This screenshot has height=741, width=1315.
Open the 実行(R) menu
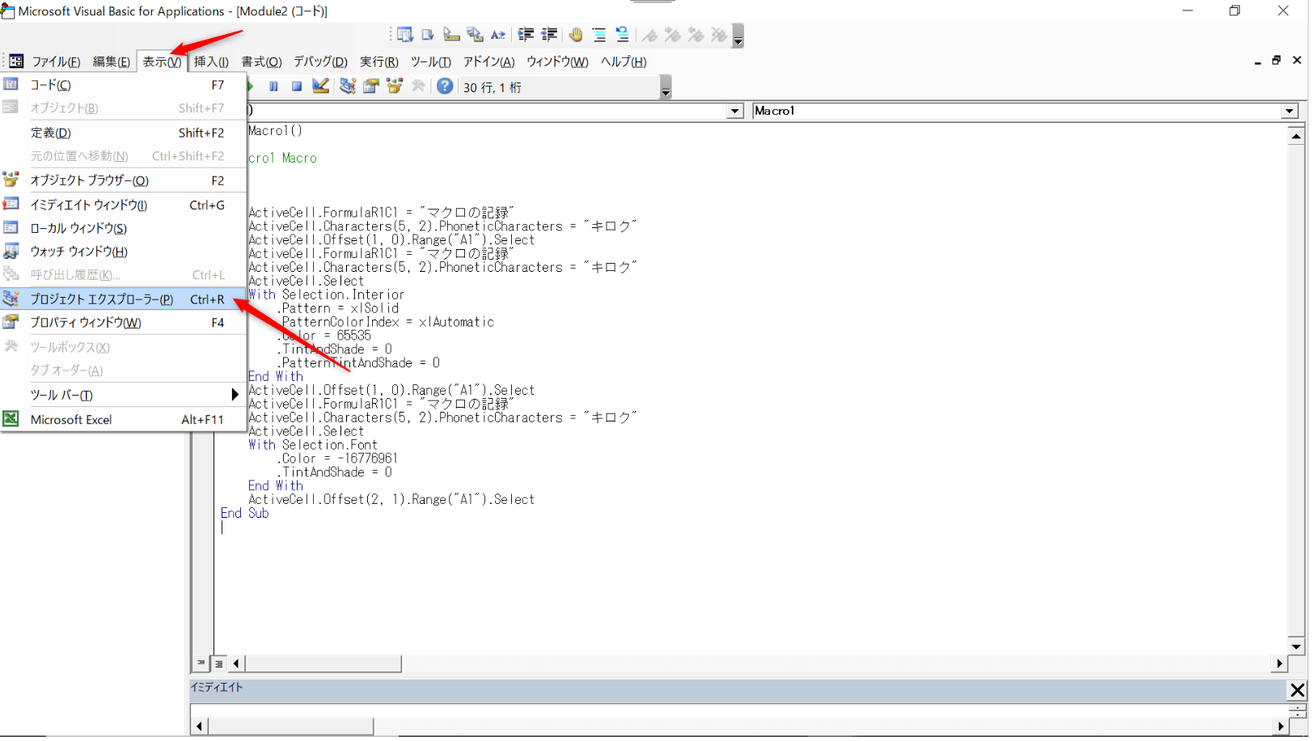(x=378, y=61)
